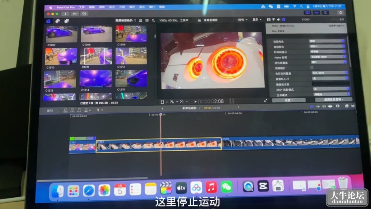The height and width of the screenshot is (209, 371).
Task: Enter viewer full screen mode
Action: click(x=266, y=100)
